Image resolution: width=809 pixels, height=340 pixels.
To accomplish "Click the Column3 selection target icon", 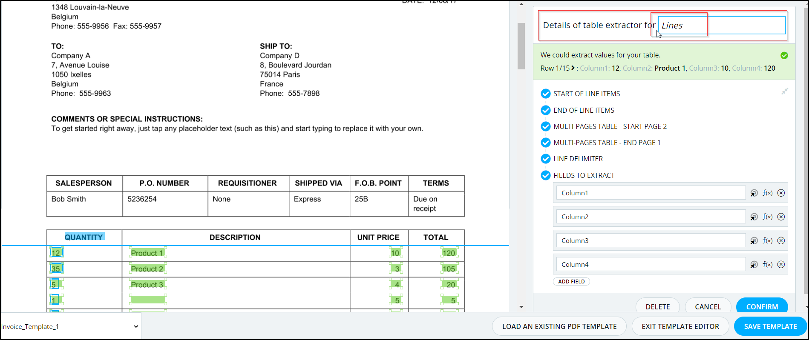I will (754, 241).
